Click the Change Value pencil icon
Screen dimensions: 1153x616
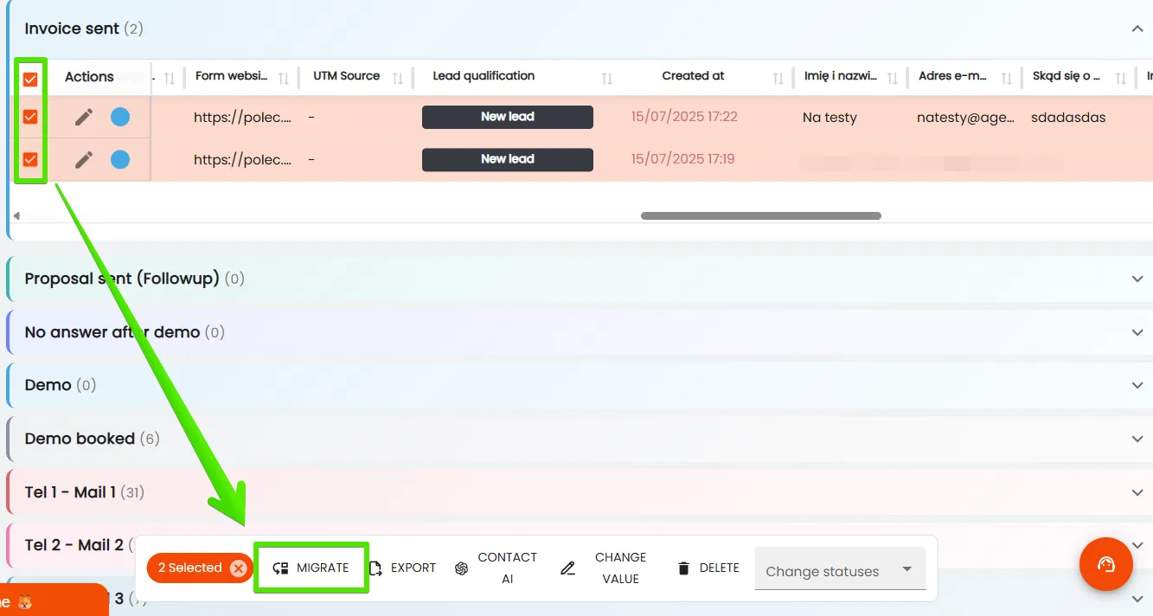pos(567,568)
